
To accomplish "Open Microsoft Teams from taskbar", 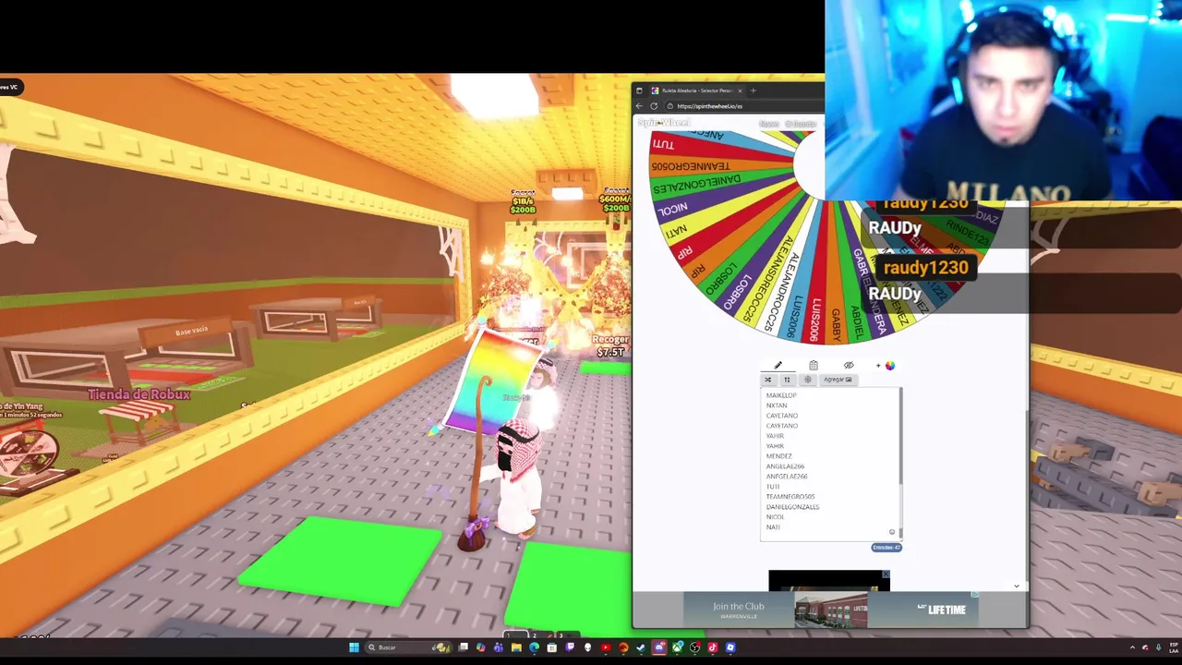I will pos(498,647).
